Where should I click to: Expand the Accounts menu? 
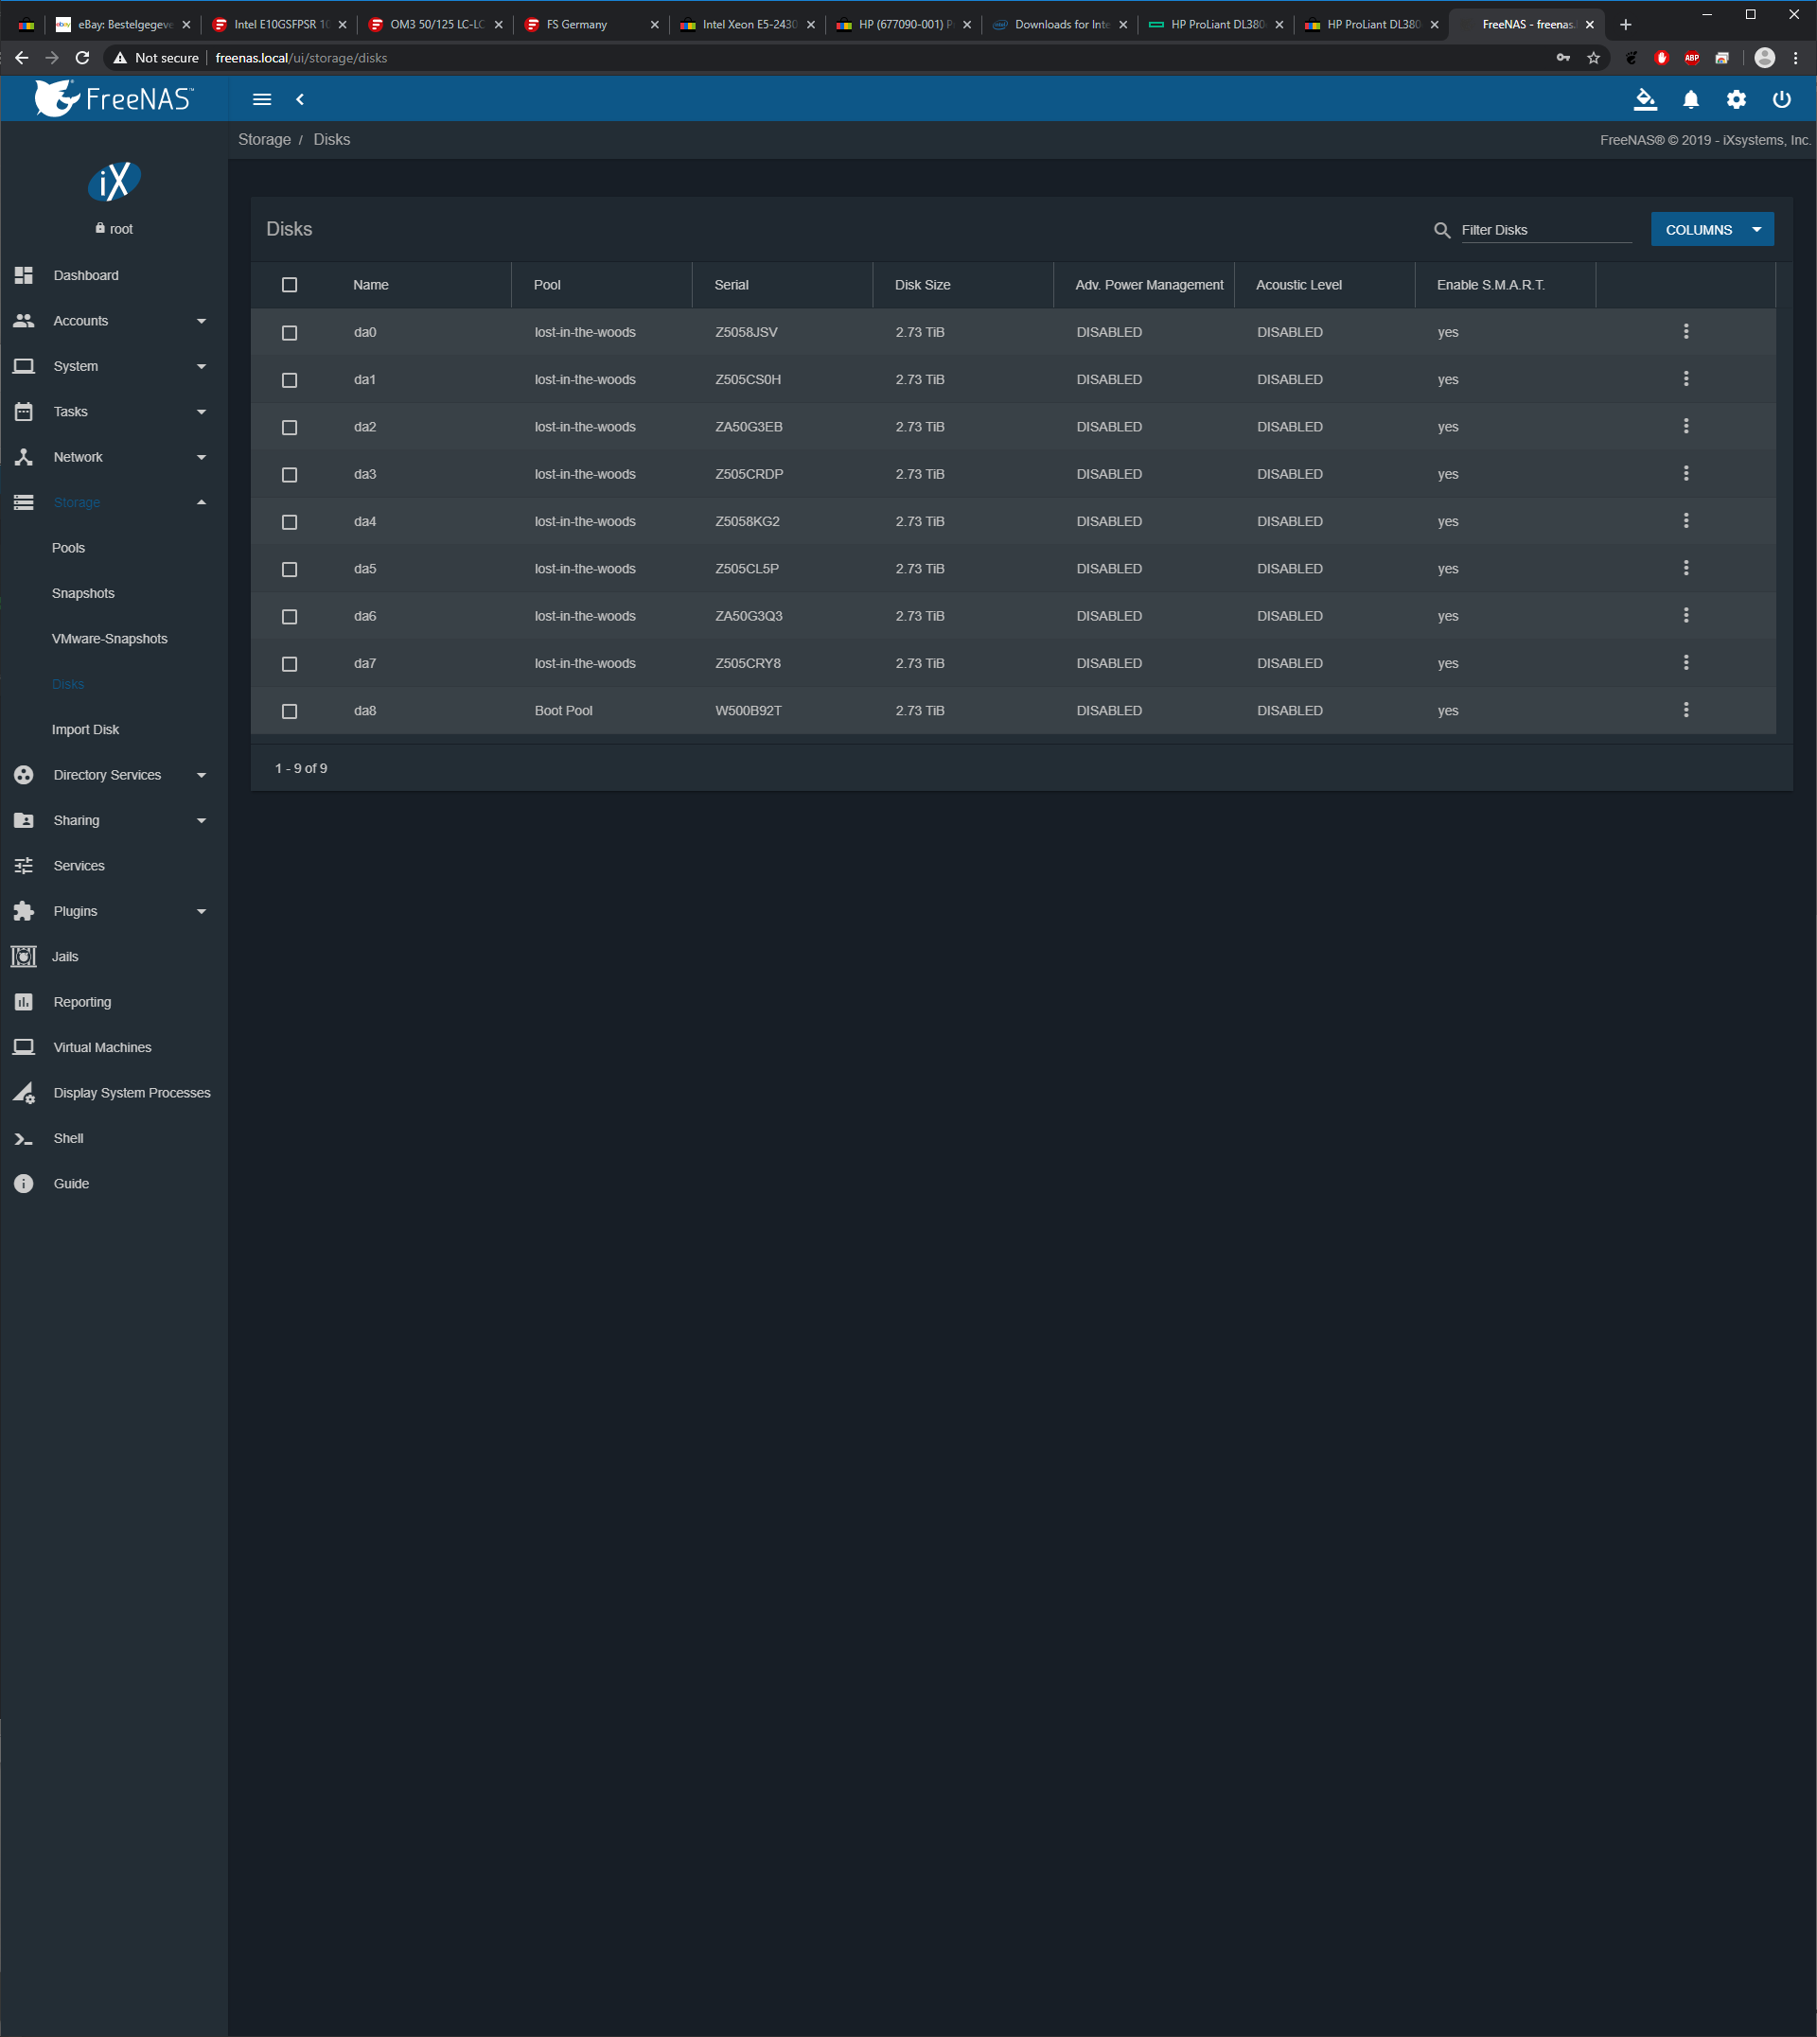(114, 321)
